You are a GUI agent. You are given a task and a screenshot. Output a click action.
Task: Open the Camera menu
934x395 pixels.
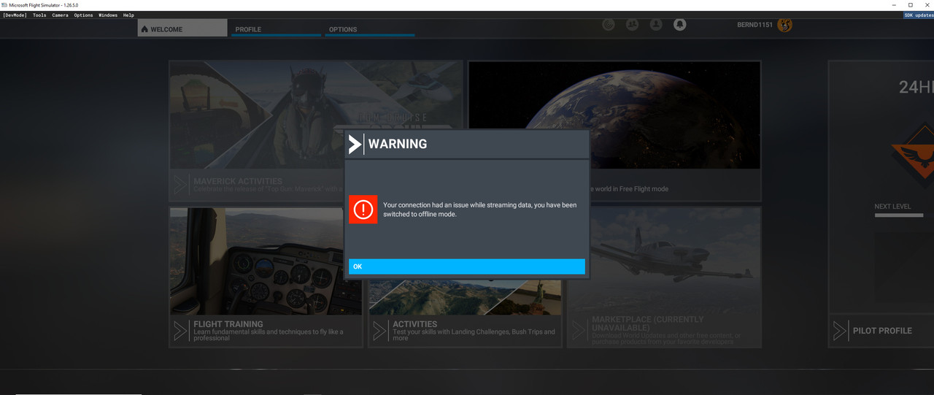(60, 15)
